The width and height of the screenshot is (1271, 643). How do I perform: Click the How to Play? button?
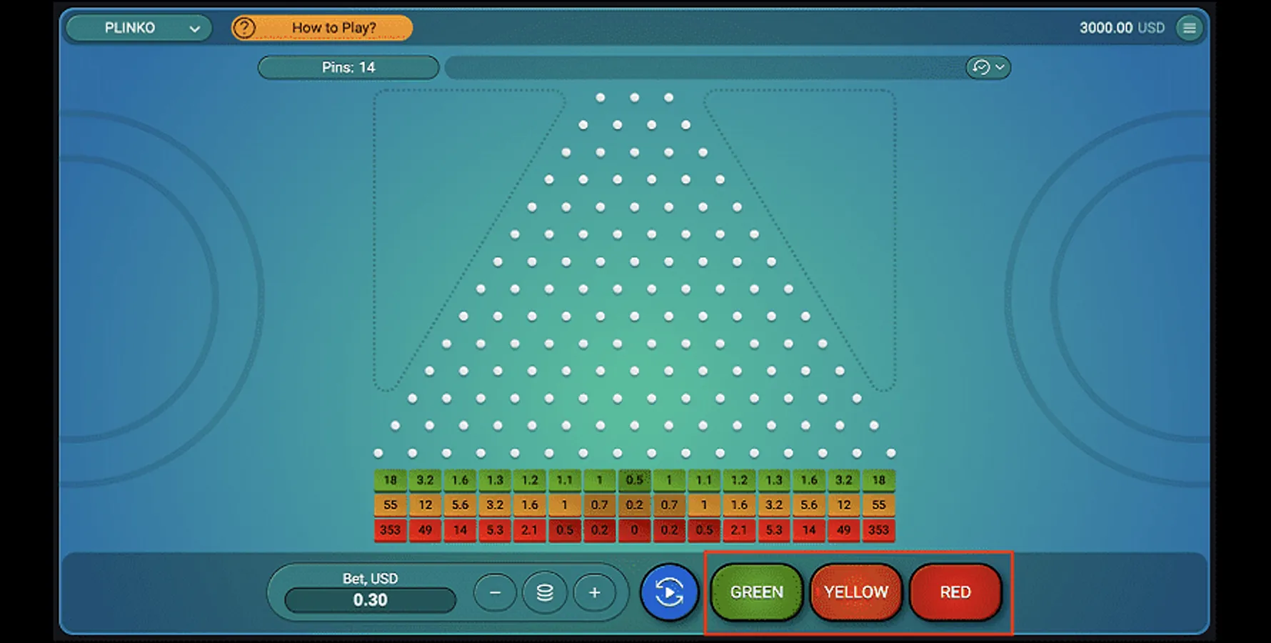[x=322, y=28]
